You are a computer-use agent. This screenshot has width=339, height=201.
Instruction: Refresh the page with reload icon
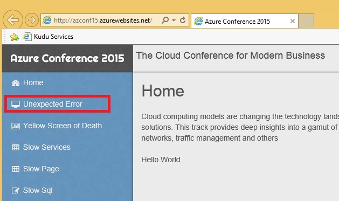tap(183, 20)
